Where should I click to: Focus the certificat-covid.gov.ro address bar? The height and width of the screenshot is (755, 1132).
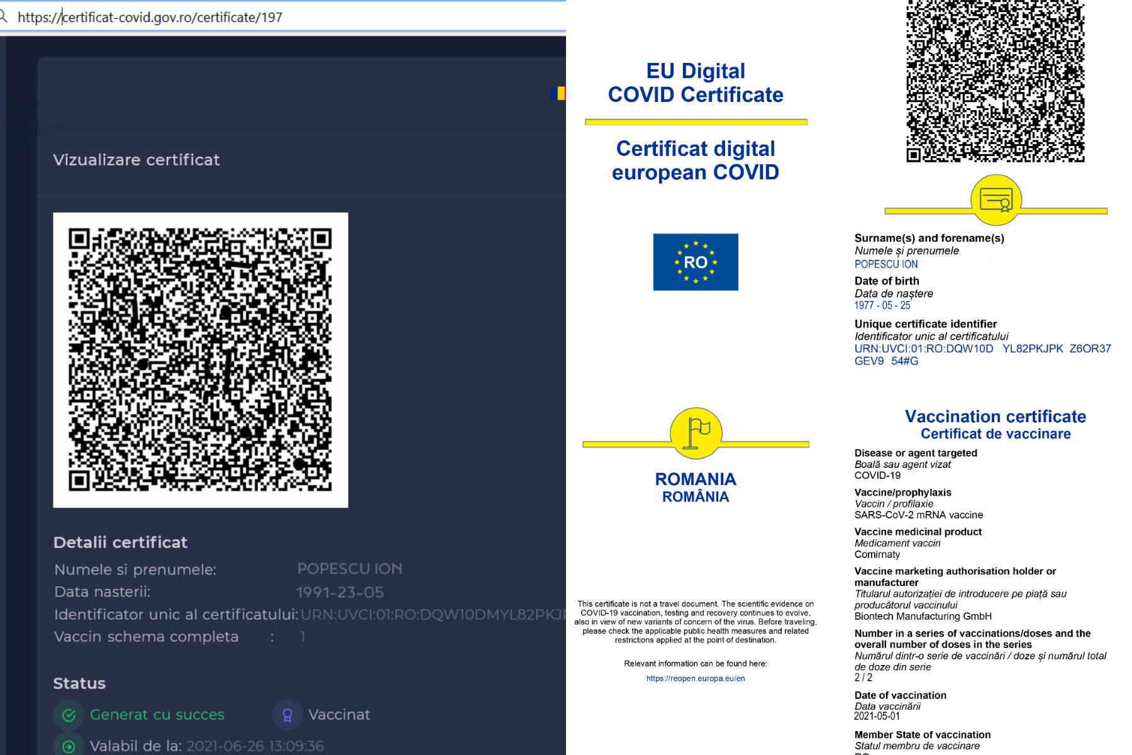pos(283,17)
